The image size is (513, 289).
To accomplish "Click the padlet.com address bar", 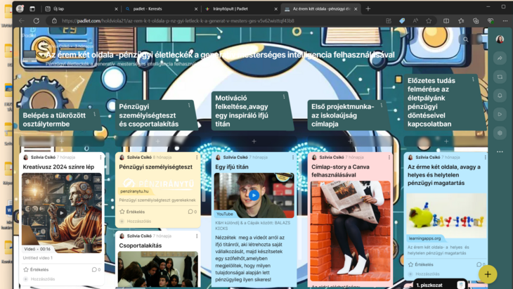I will point(178,20).
